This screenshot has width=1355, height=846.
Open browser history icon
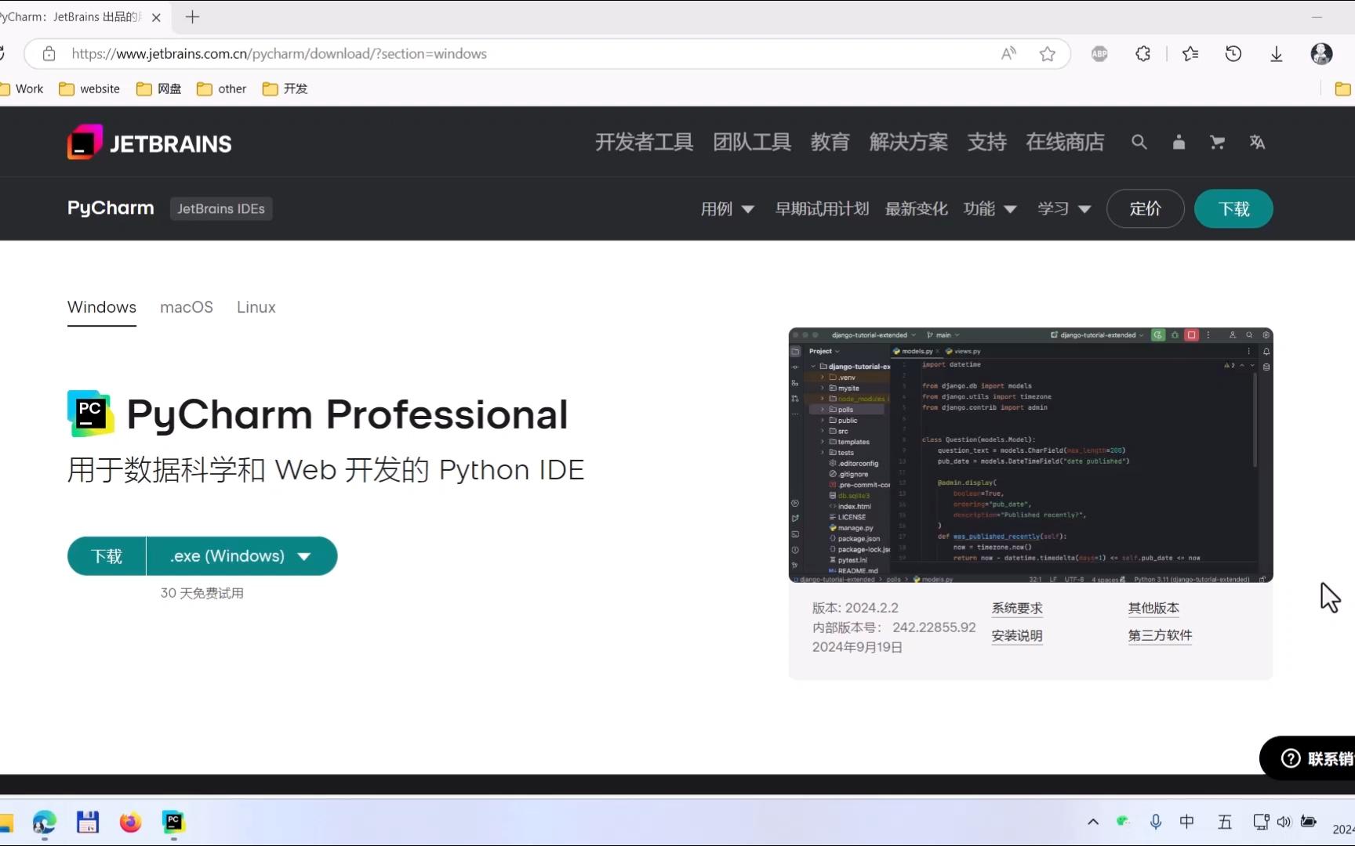click(1233, 53)
